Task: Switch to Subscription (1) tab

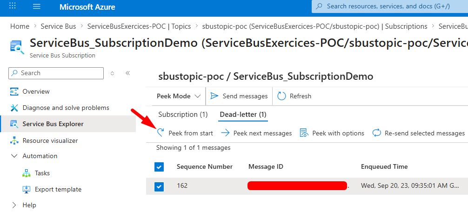Action: click(x=183, y=115)
